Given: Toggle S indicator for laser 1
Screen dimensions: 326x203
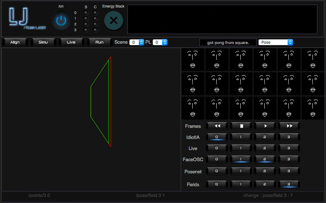Looking at the screenshot, I should click(86, 19).
